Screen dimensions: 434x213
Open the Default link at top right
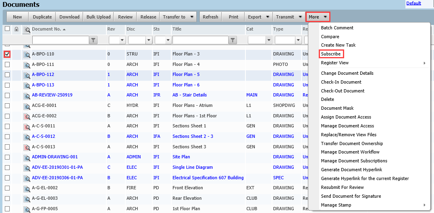pos(413,3)
